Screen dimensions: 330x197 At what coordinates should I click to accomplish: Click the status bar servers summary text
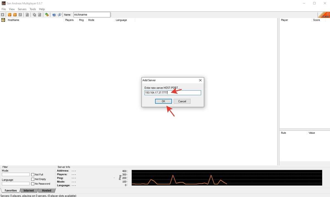(x=38, y=196)
